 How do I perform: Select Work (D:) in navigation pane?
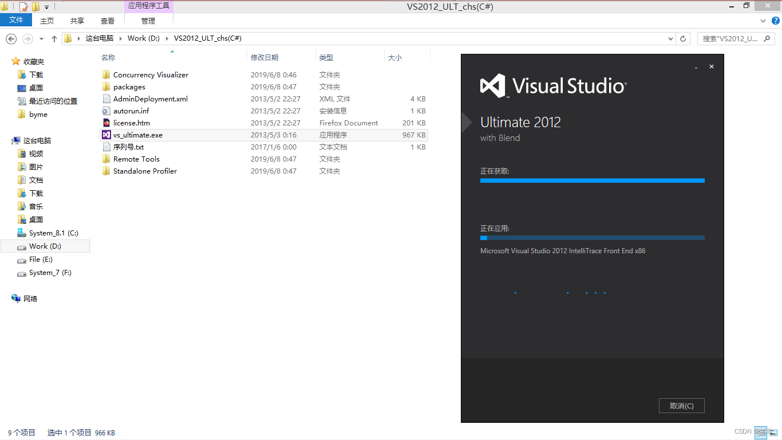(x=45, y=246)
